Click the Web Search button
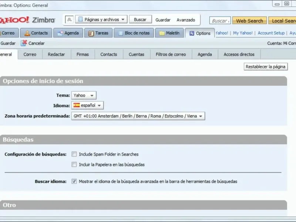296x222 pixels. pos(249,21)
